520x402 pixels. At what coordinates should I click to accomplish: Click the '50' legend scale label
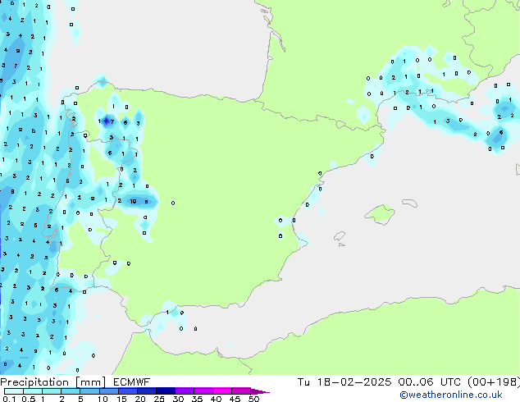[x=253, y=399]
